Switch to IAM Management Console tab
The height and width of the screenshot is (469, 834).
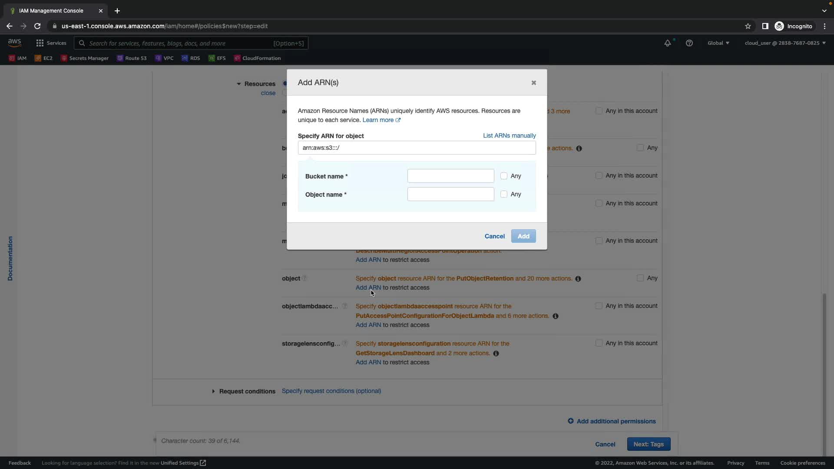pos(51,11)
